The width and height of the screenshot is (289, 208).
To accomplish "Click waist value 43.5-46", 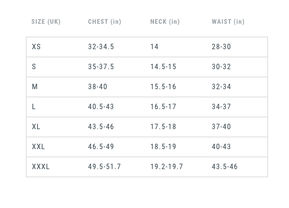I will coord(225,167).
